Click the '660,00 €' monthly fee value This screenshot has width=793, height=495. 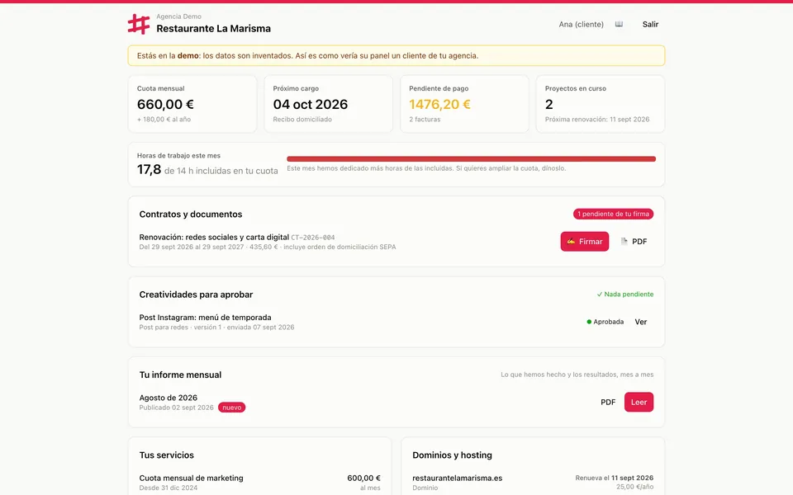point(165,104)
